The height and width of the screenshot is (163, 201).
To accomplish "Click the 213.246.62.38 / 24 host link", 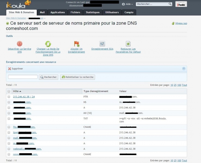I will coord(24,97).
